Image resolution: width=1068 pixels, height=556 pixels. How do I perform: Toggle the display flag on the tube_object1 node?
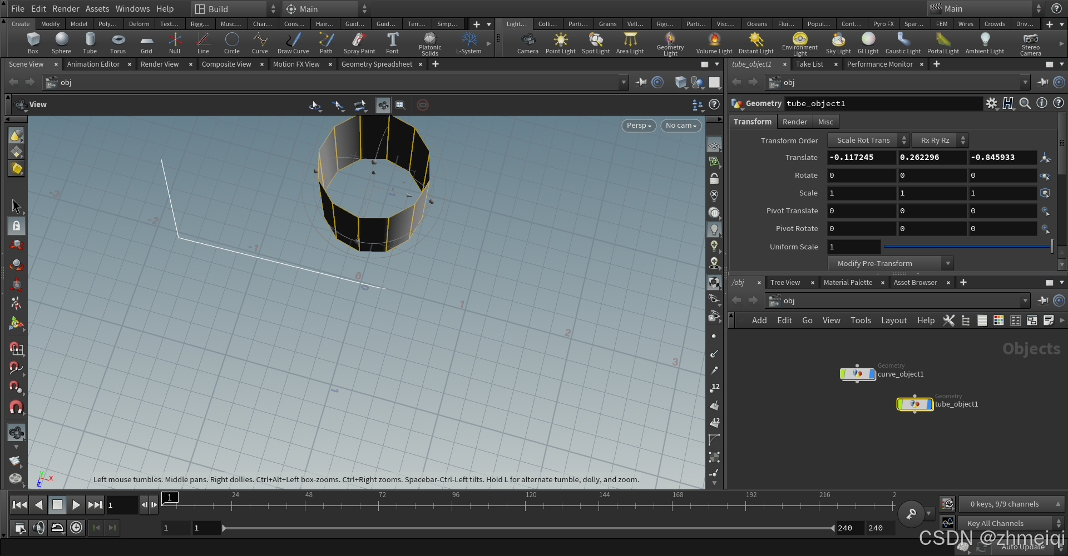click(929, 404)
